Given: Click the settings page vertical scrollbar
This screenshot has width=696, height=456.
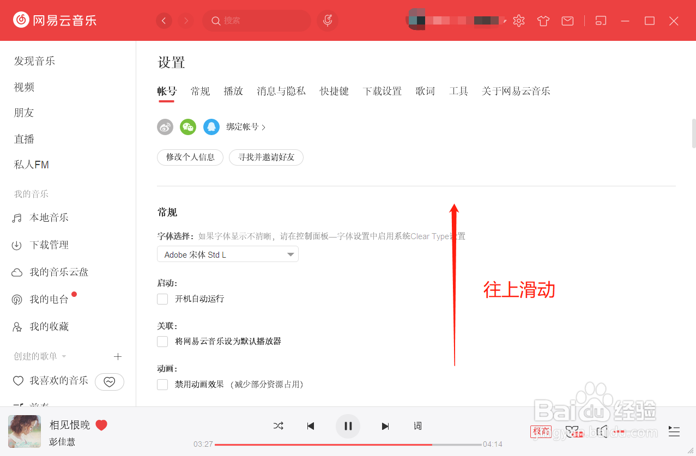Looking at the screenshot, I should pyautogui.click(x=694, y=133).
